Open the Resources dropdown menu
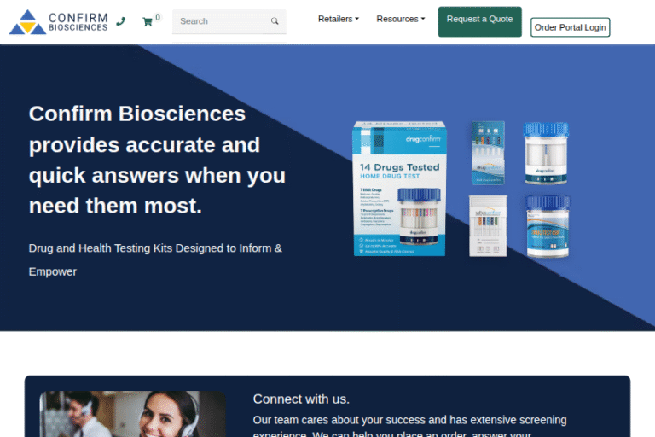The image size is (655, 437). point(400,19)
